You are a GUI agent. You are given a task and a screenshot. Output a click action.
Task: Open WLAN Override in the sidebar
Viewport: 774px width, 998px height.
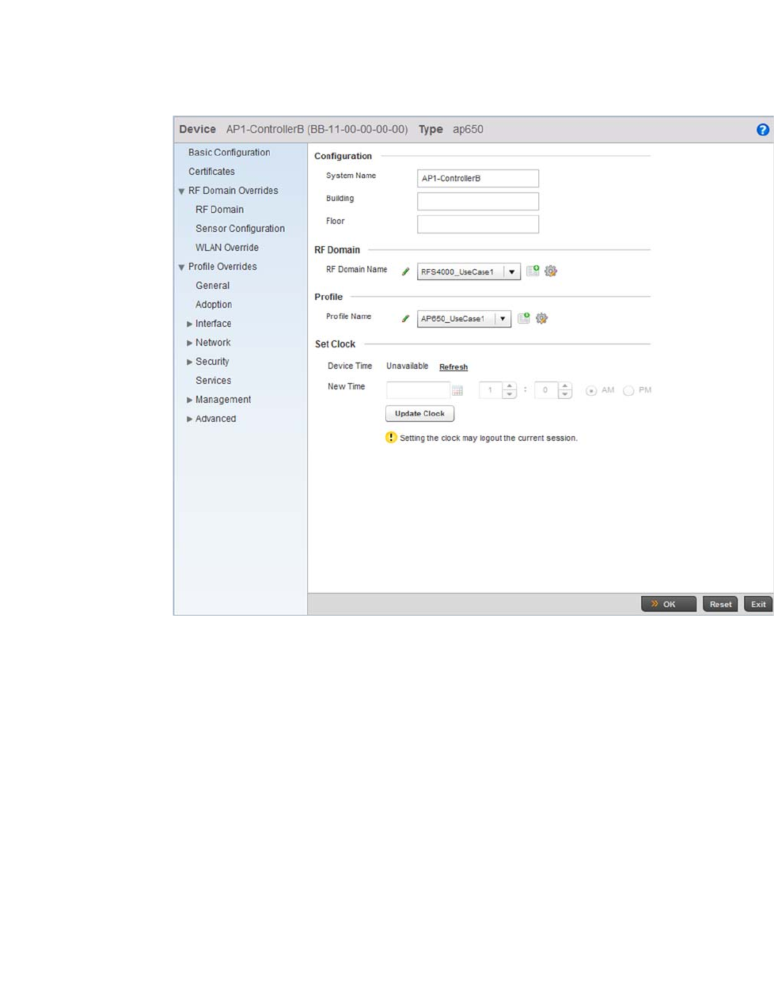click(x=227, y=248)
